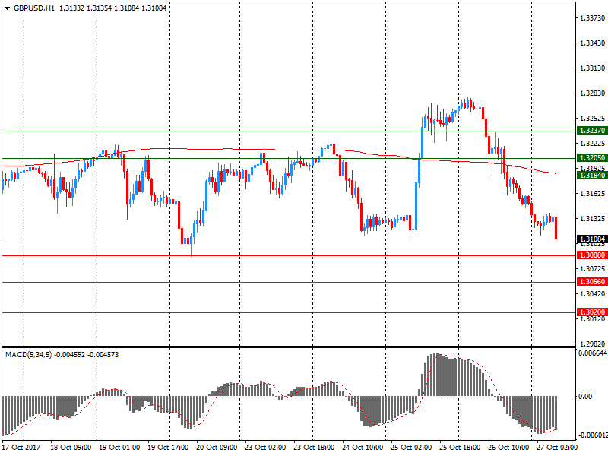Click the 1.30560 red level price label
This screenshot has height=456, width=608.
point(592,282)
